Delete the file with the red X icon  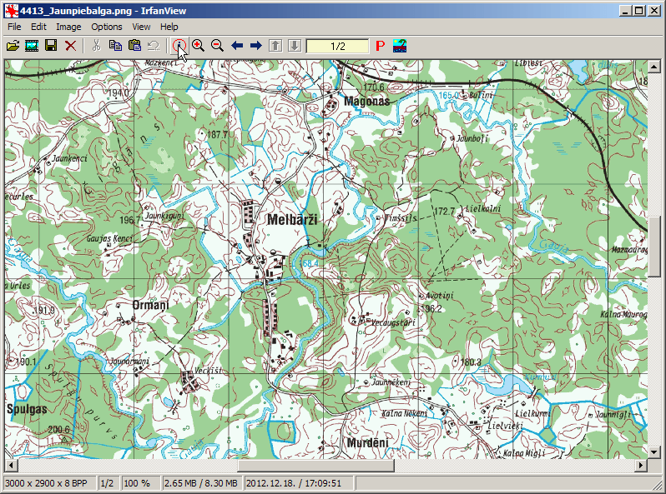coord(70,45)
